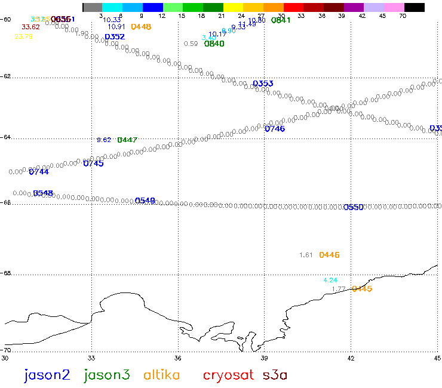The width and height of the screenshot is (442, 388).
Task: Click the jason2 legend label
Action: pos(47,375)
